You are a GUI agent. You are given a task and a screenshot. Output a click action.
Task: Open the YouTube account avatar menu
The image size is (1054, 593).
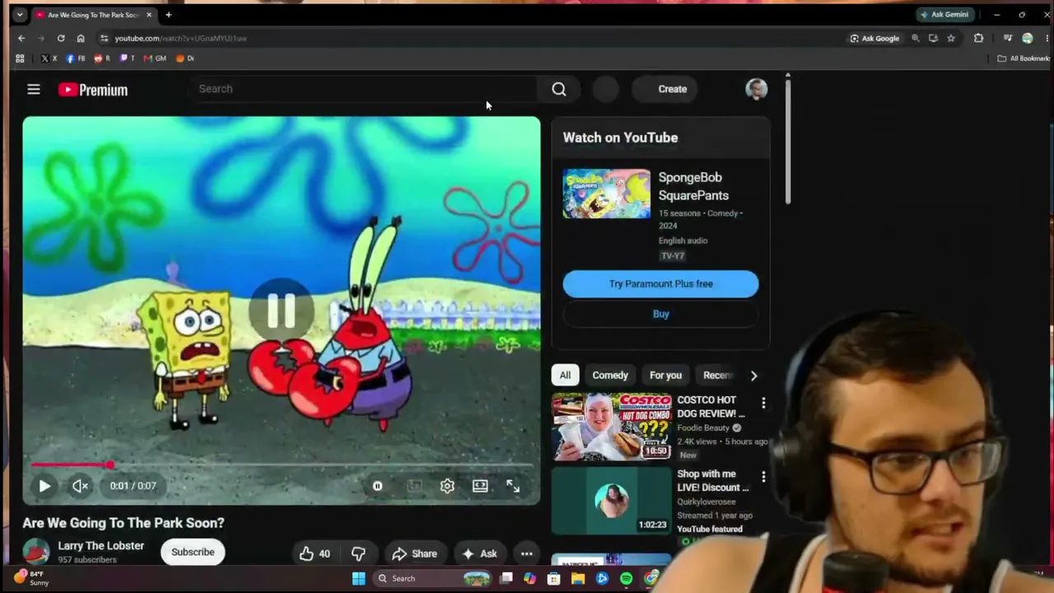click(x=756, y=89)
